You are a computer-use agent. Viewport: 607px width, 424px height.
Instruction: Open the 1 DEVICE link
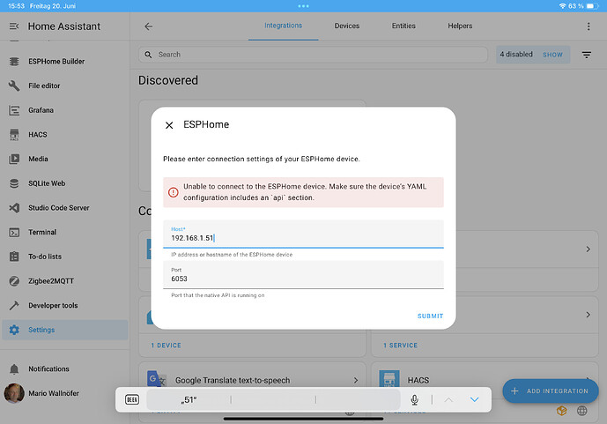[167, 345]
